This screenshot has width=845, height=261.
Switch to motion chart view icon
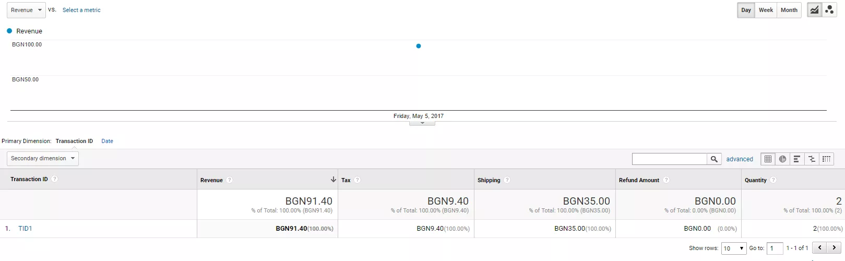[829, 10]
